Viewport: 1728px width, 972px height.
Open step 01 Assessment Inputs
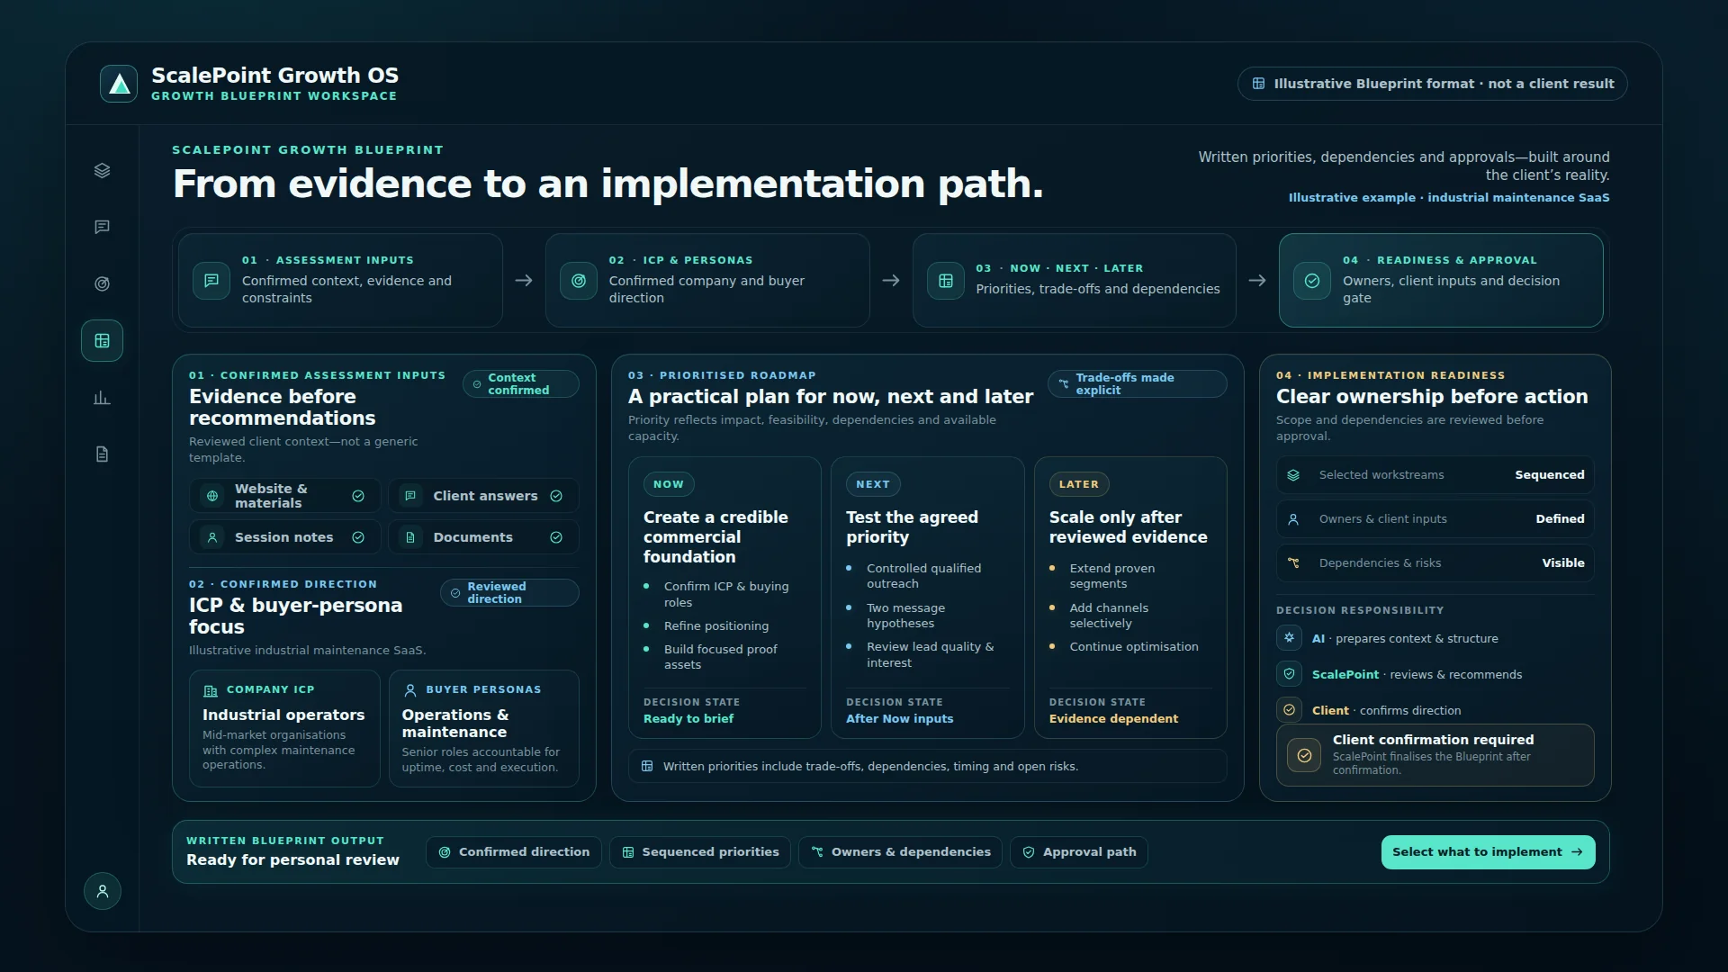pos(340,280)
